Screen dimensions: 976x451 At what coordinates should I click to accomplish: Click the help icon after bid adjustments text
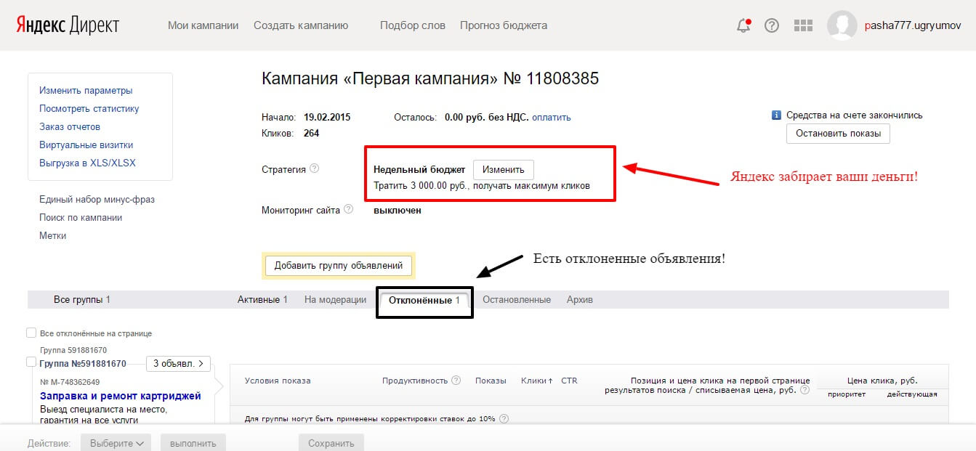[504, 419]
